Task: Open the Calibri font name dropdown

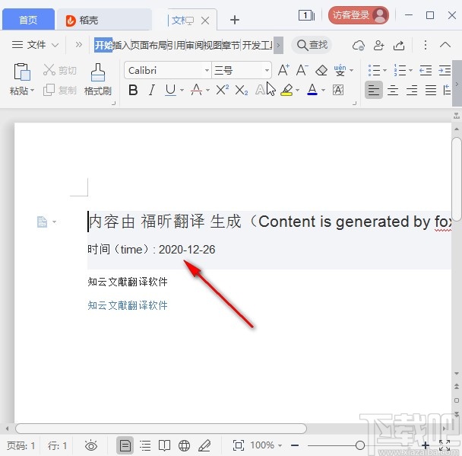Action: click(x=207, y=70)
